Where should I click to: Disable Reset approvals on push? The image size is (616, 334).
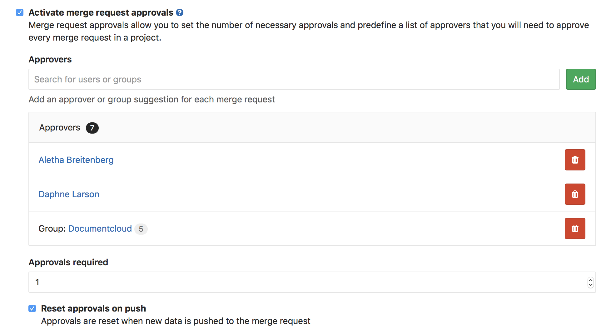32,308
